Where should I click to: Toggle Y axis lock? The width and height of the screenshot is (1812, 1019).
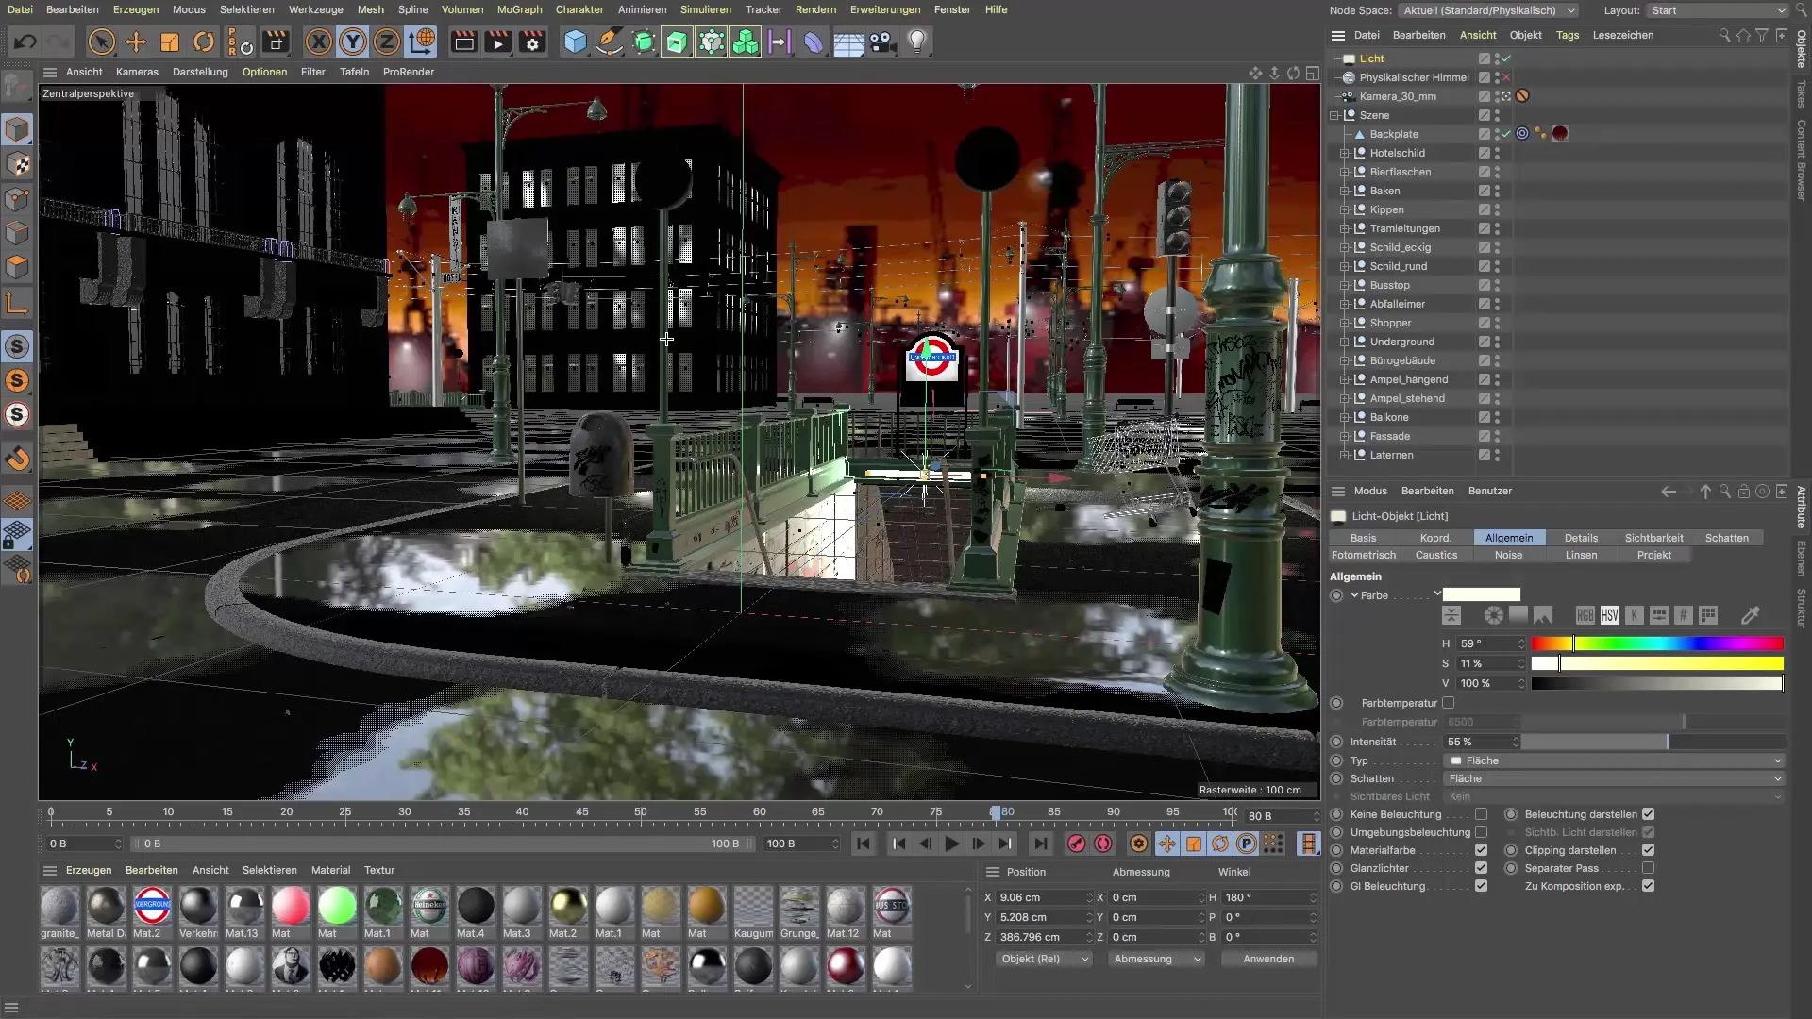pyautogui.click(x=353, y=42)
